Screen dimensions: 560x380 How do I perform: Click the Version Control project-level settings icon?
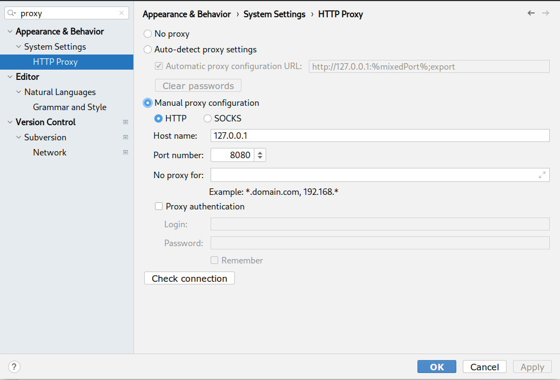[x=126, y=122]
